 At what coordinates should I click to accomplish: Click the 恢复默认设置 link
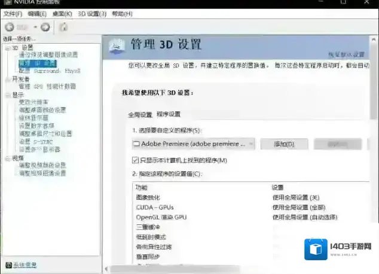[347, 54]
